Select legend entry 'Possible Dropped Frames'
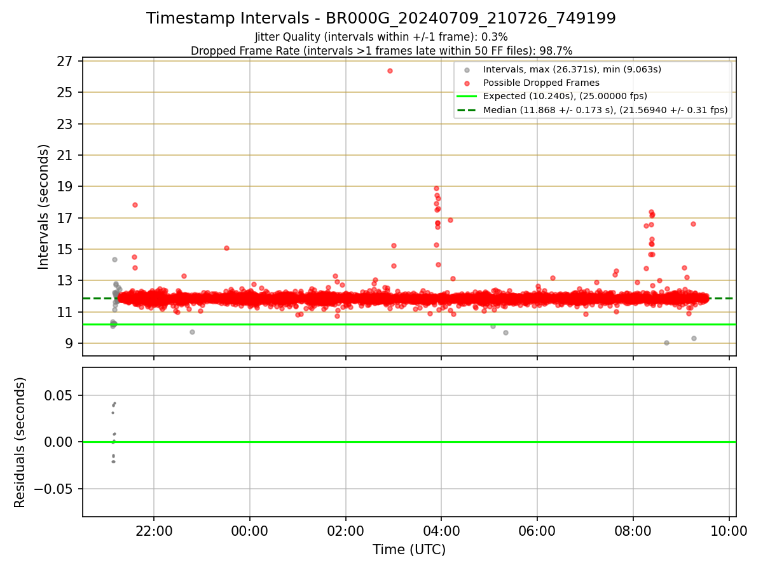This screenshot has height=572, width=763. point(532,83)
